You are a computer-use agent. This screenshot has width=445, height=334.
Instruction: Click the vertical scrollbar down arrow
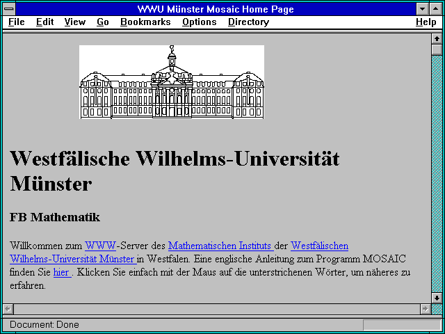(x=437, y=298)
